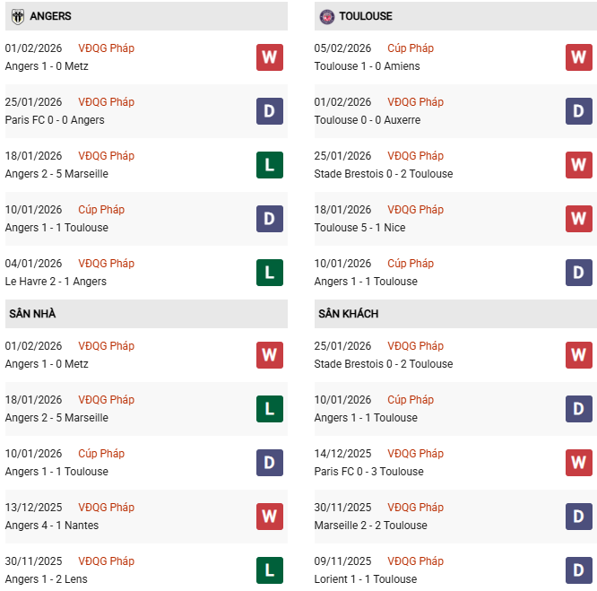Screen dimensions: 597x591
Task: Click the Angers 4 - 1 Nantes result text
Action: (x=52, y=526)
